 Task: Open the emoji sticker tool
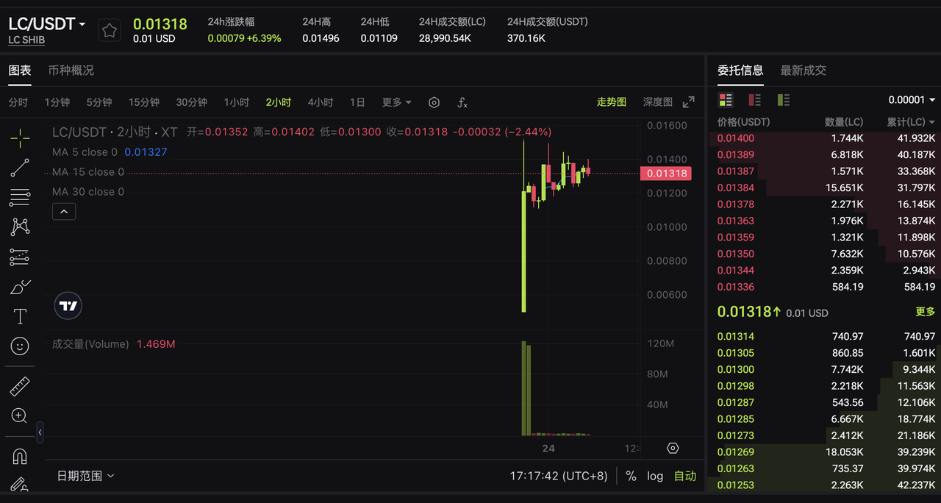20,346
